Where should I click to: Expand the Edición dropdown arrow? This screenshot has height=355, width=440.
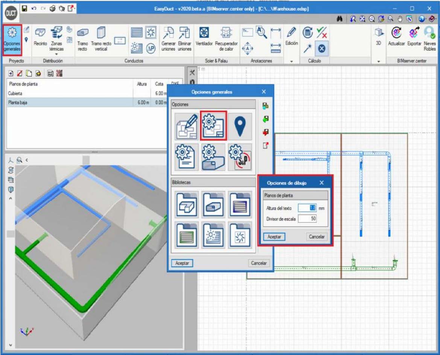point(292,61)
